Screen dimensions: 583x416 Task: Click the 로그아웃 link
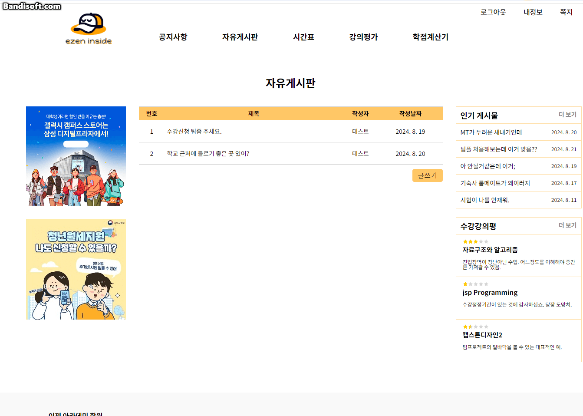[493, 12]
